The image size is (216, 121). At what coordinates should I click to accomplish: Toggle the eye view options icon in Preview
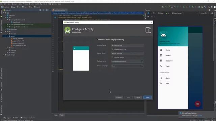[x=148, y=16]
